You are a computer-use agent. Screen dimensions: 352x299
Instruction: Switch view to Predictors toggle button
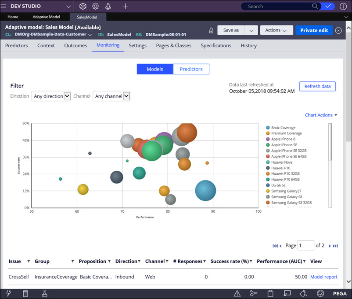point(191,69)
